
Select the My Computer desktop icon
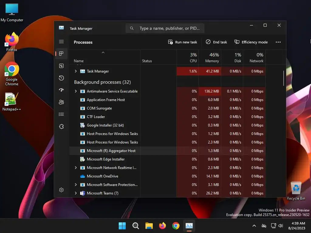tap(12, 12)
